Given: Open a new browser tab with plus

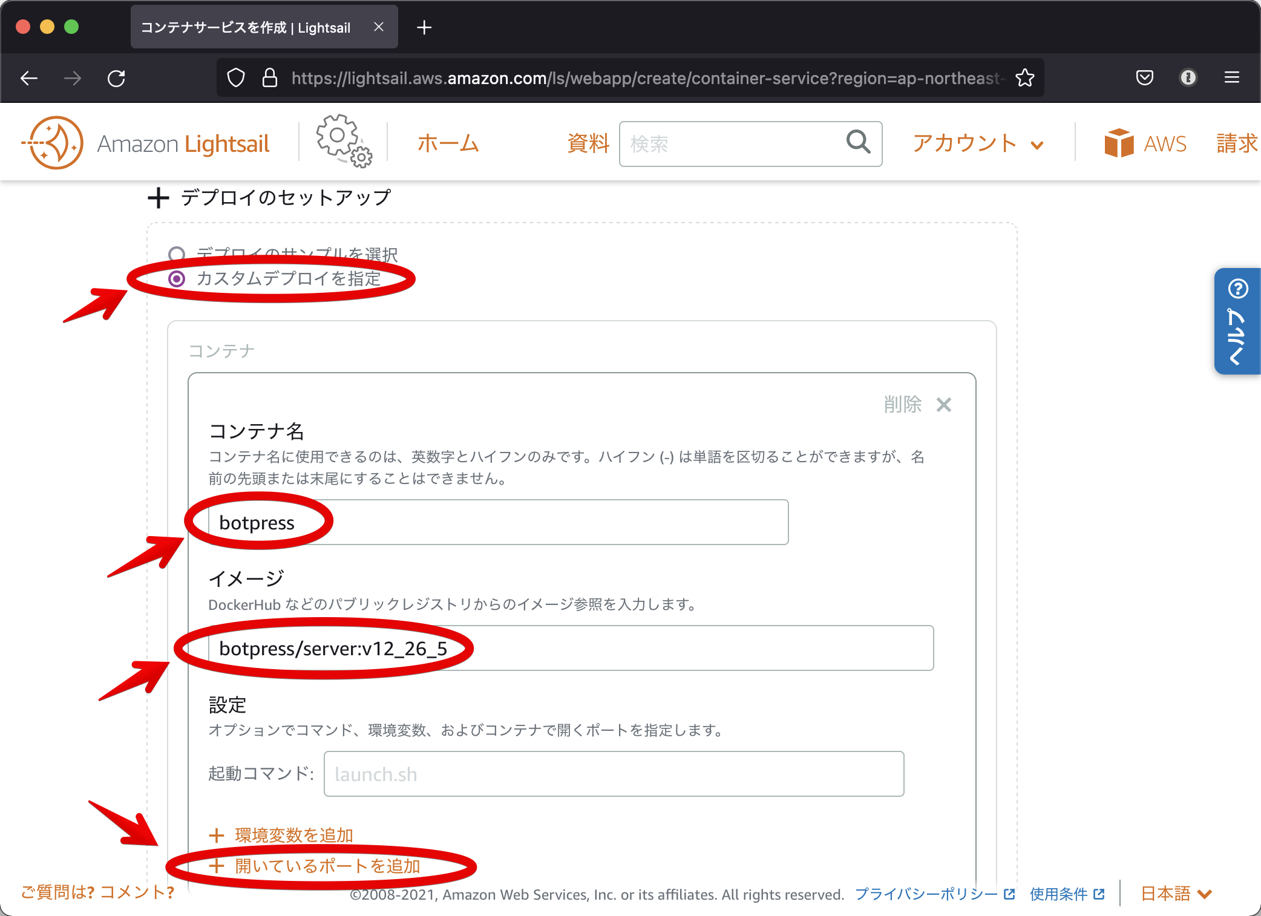Looking at the screenshot, I should [x=424, y=27].
